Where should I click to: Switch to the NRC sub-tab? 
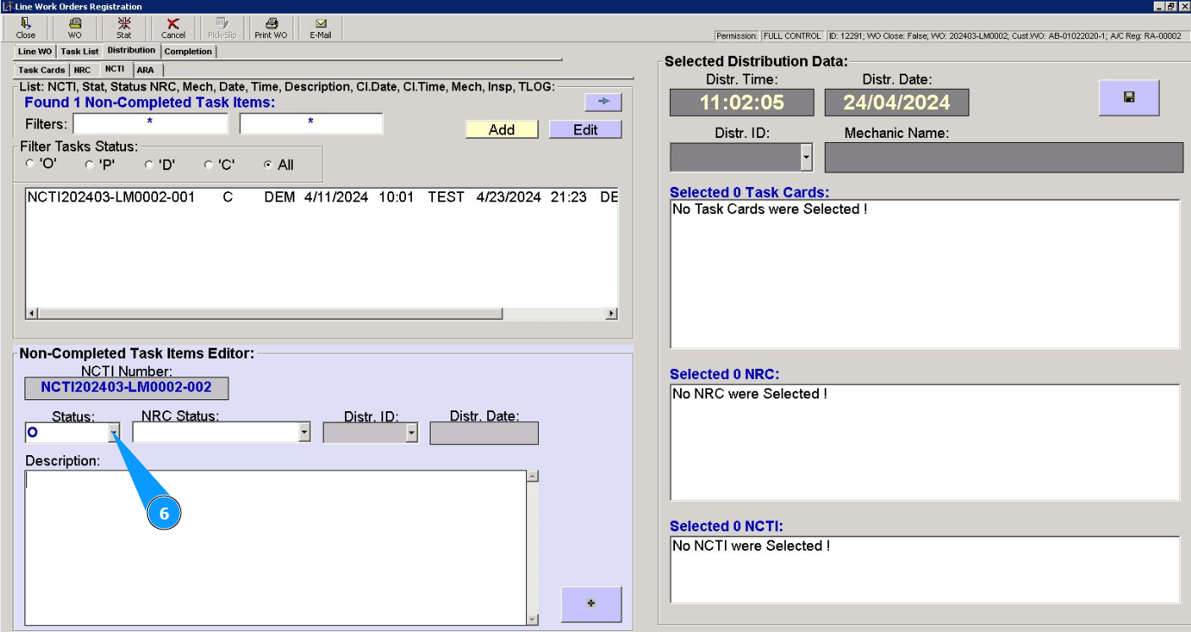pyautogui.click(x=82, y=70)
